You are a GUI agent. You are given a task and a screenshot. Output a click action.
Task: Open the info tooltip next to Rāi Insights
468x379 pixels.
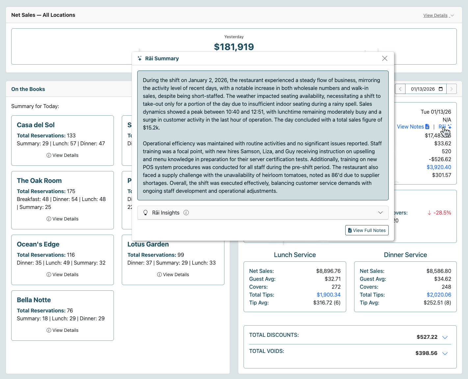(186, 213)
